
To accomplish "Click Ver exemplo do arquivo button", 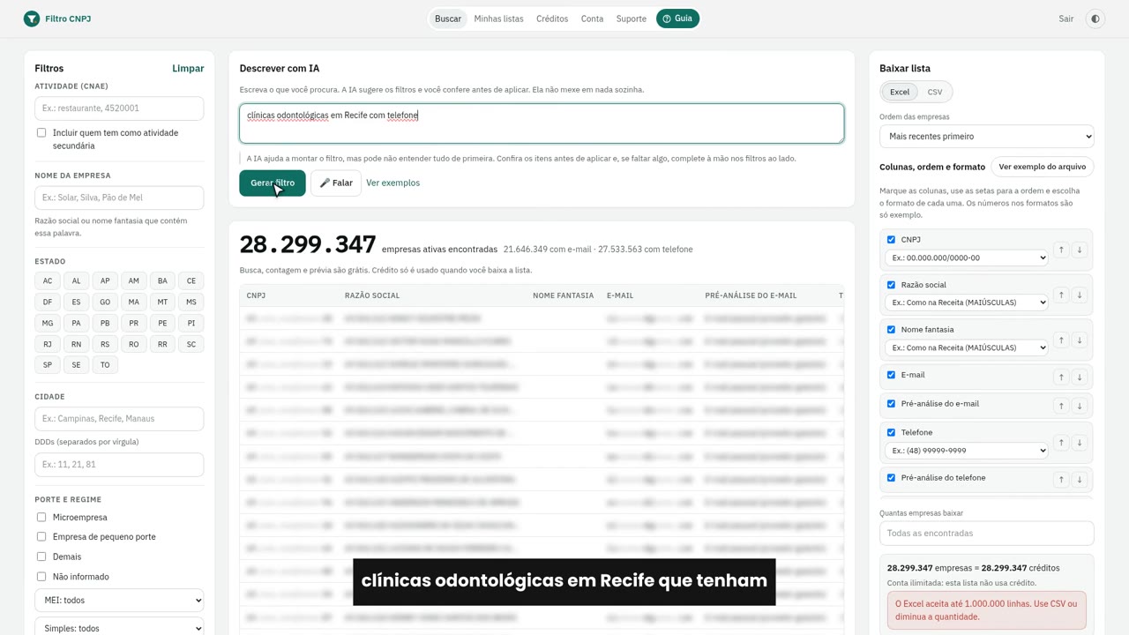I will [x=1043, y=167].
